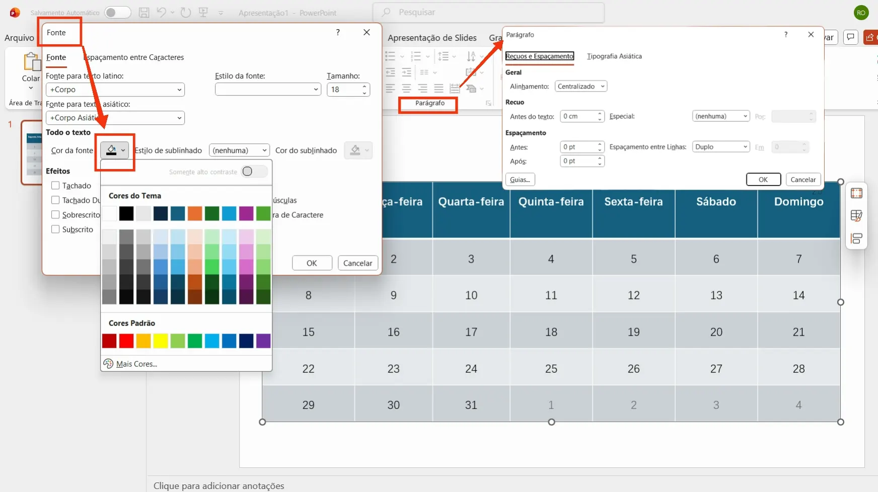Viewport: 878px width, 492px height.
Task: Click the Save icon in the title bar
Action: pos(144,13)
